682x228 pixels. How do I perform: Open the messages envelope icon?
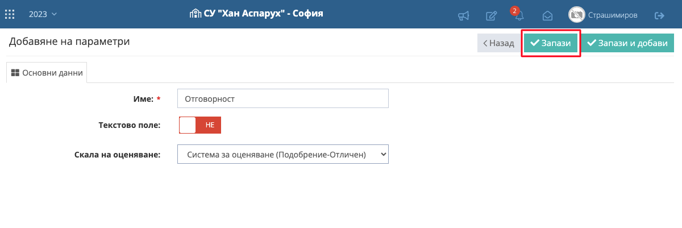click(547, 16)
